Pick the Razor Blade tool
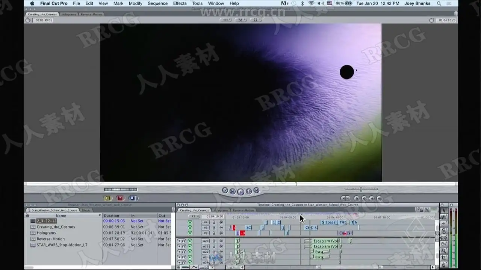The image size is (481, 270). (443, 244)
